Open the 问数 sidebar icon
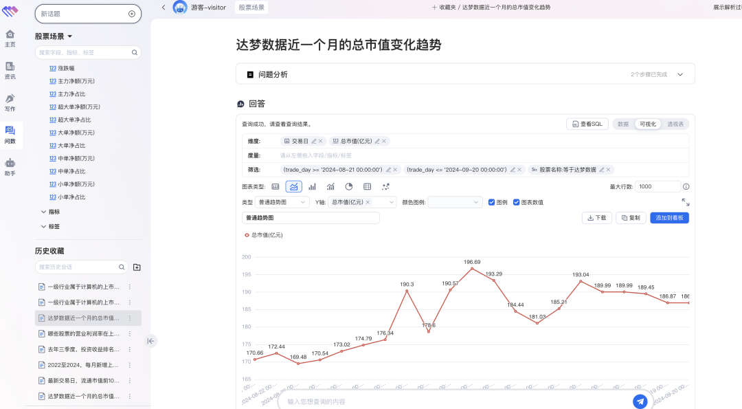The image size is (742, 409). [10, 135]
